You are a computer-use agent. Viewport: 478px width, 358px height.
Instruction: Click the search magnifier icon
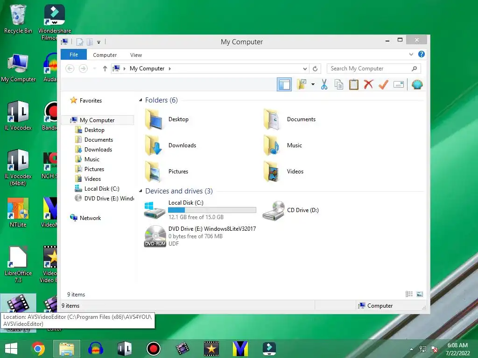tap(415, 69)
